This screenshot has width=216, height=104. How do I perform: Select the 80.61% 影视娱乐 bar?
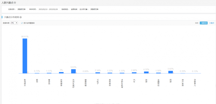click(25, 56)
